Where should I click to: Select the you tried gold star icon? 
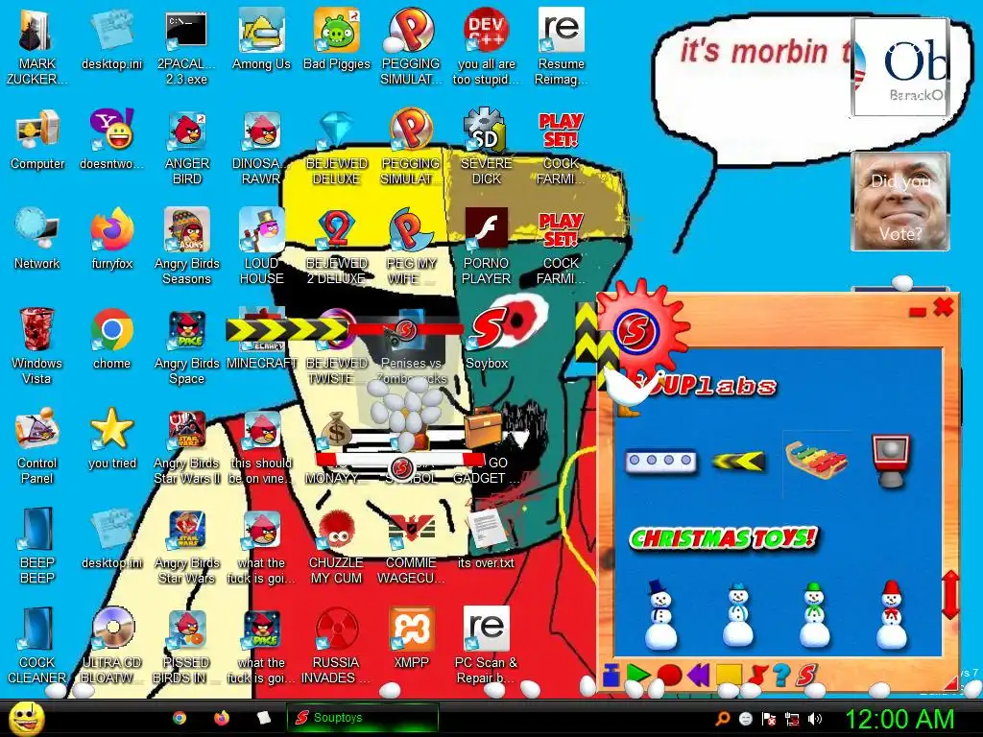pyautogui.click(x=112, y=439)
